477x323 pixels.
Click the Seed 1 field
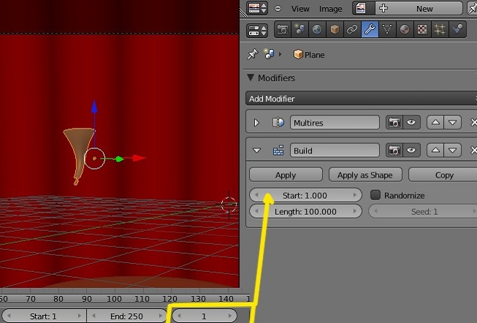tap(424, 211)
